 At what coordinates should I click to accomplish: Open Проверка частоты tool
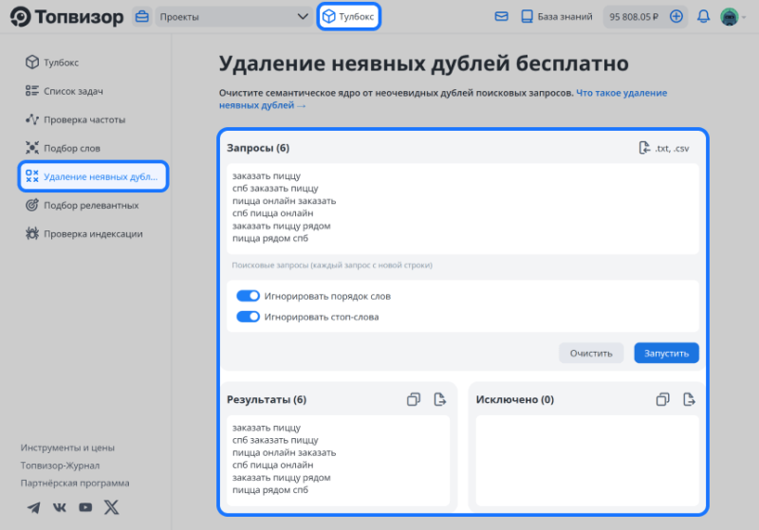(x=84, y=119)
